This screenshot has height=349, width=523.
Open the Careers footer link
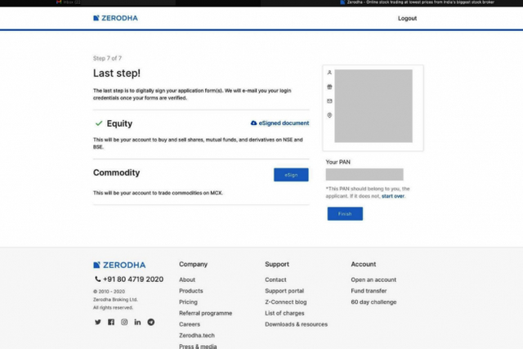(190, 324)
